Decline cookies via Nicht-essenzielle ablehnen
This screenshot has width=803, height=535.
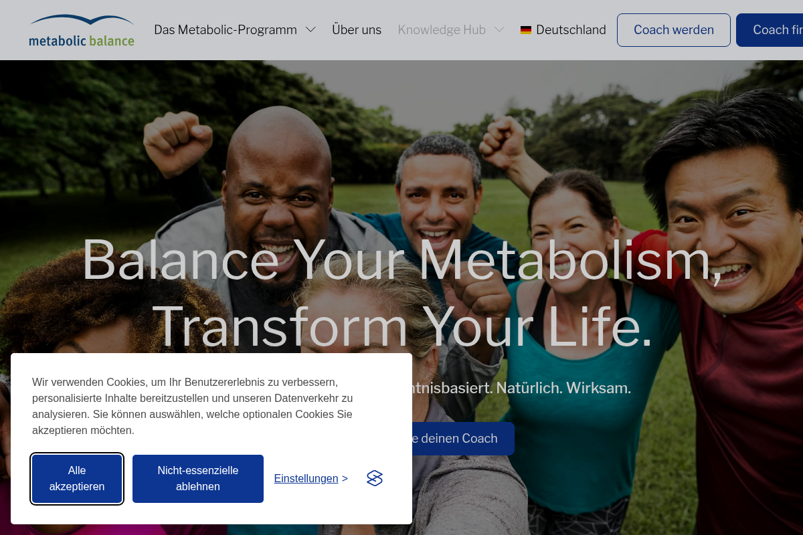[x=198, y=479]
